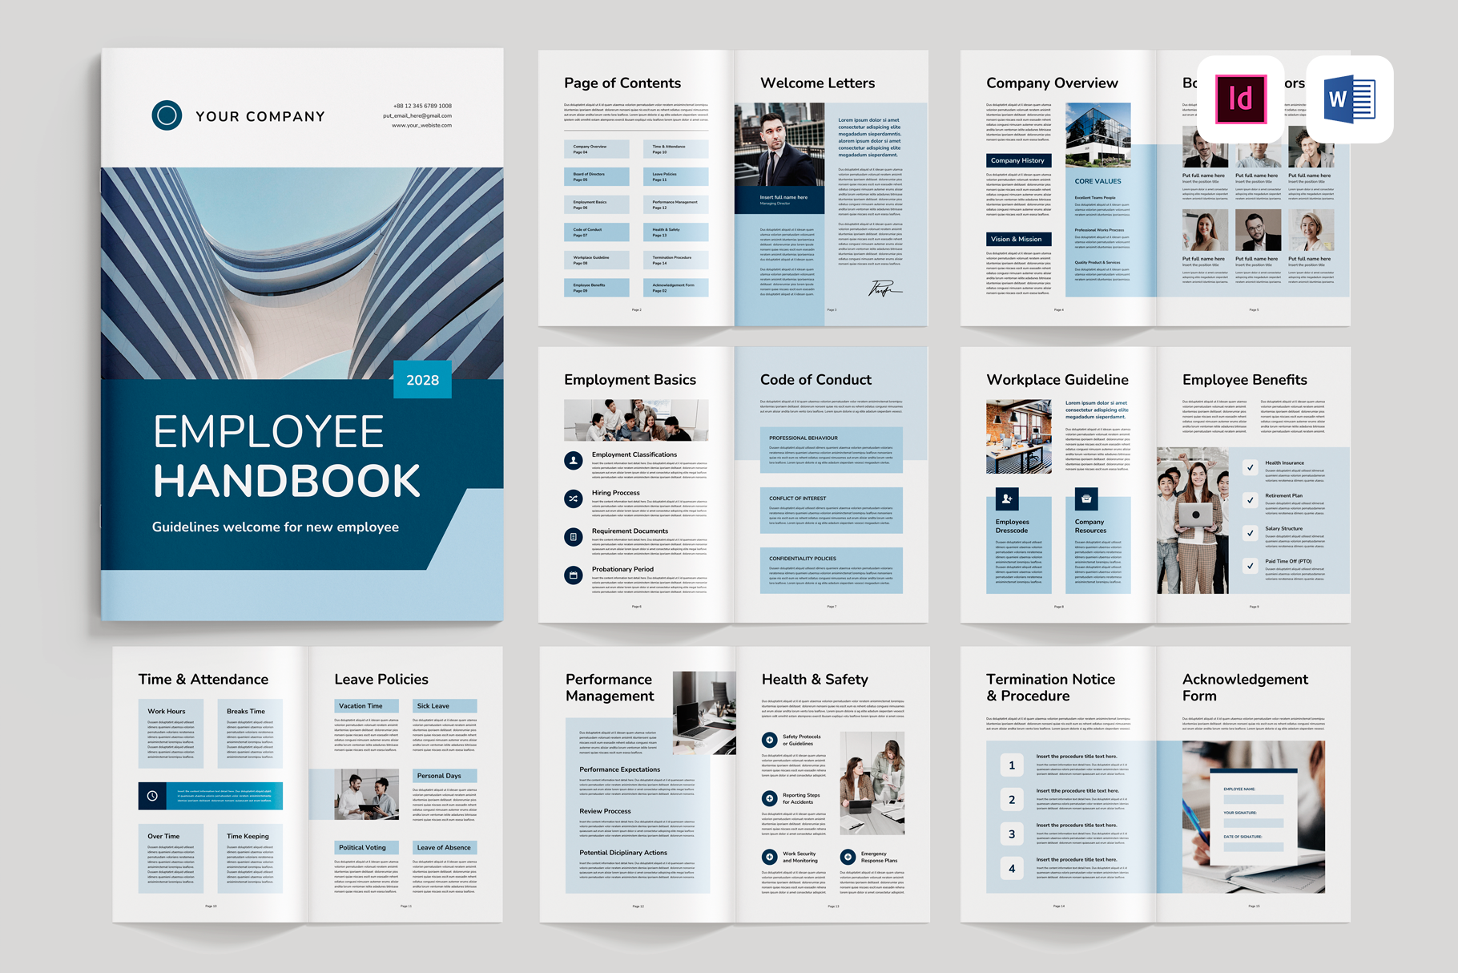The image size is (1458, 973).
Task: Select the Employees Dresscode icon
Action: [x=1007, y=499]
